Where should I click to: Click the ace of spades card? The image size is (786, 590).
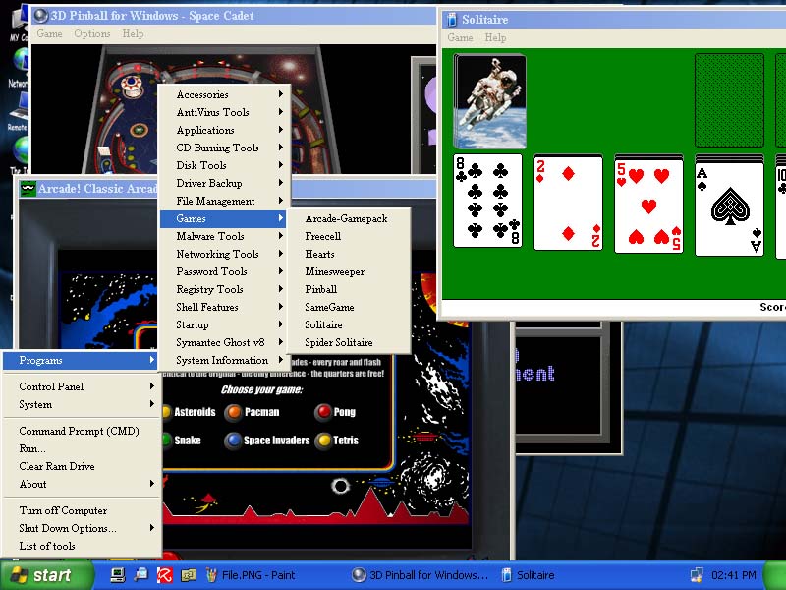(x=729, y=204)
